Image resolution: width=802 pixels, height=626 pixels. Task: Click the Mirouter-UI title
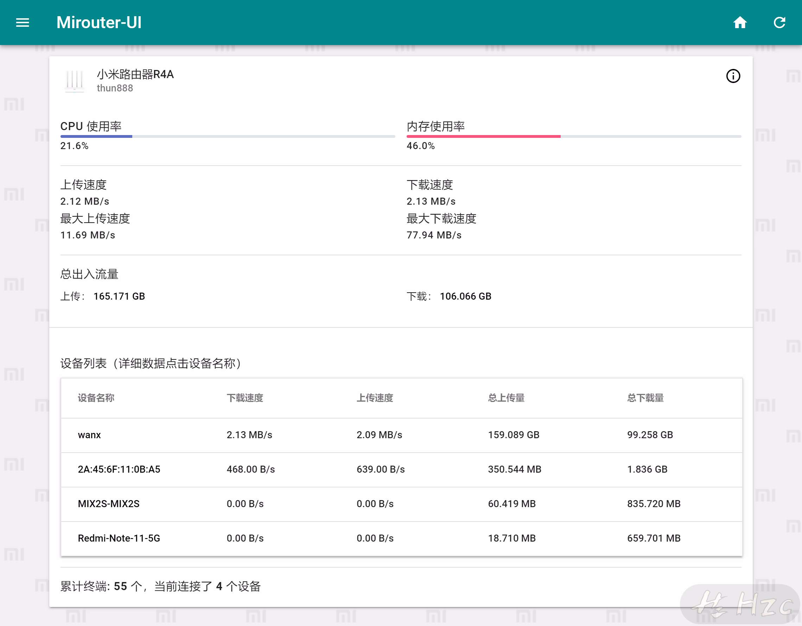99,23
